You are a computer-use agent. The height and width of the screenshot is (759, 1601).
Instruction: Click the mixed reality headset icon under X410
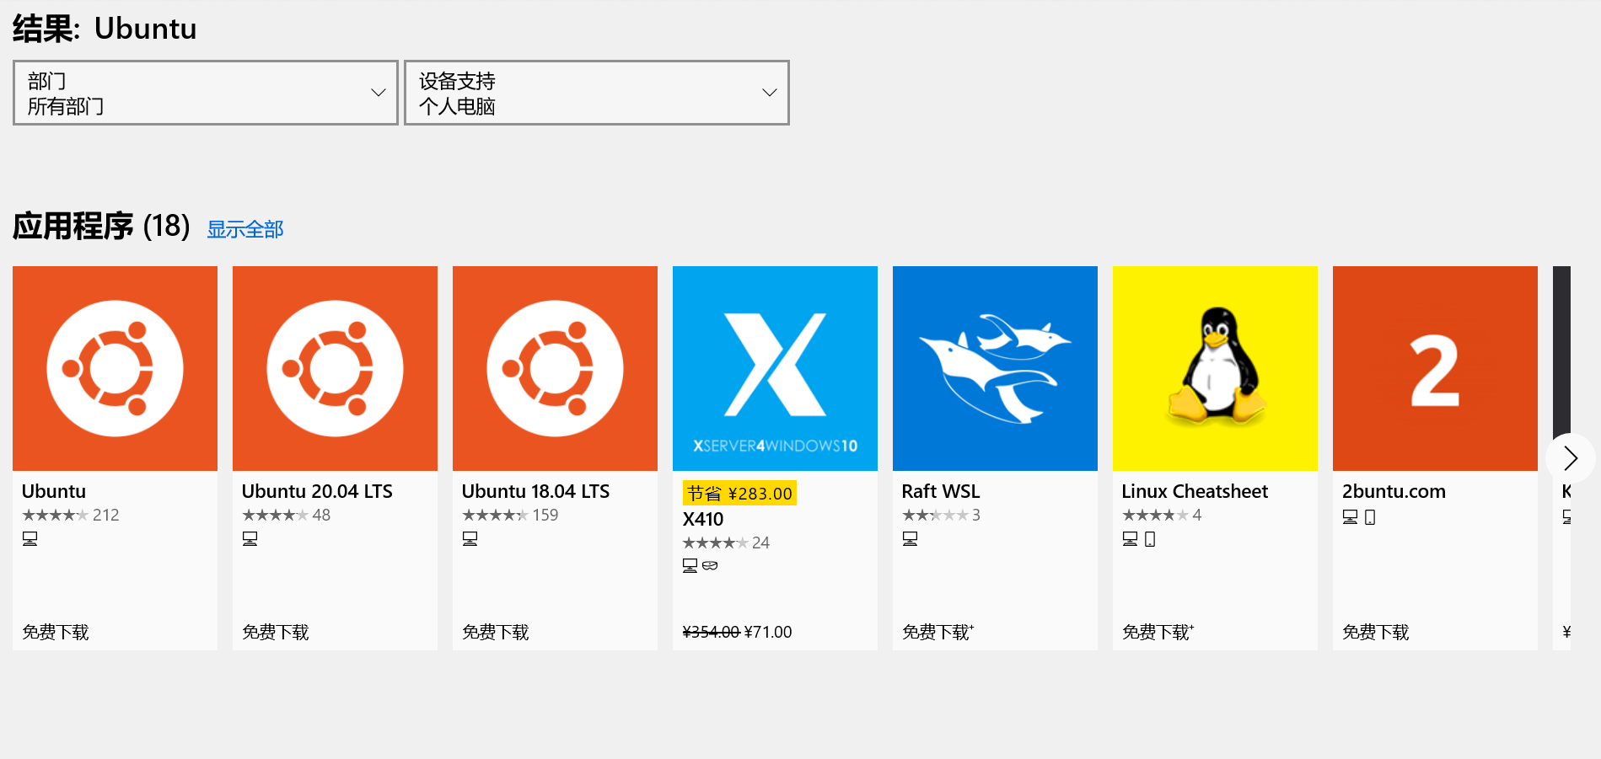click(x=710, y=565)
